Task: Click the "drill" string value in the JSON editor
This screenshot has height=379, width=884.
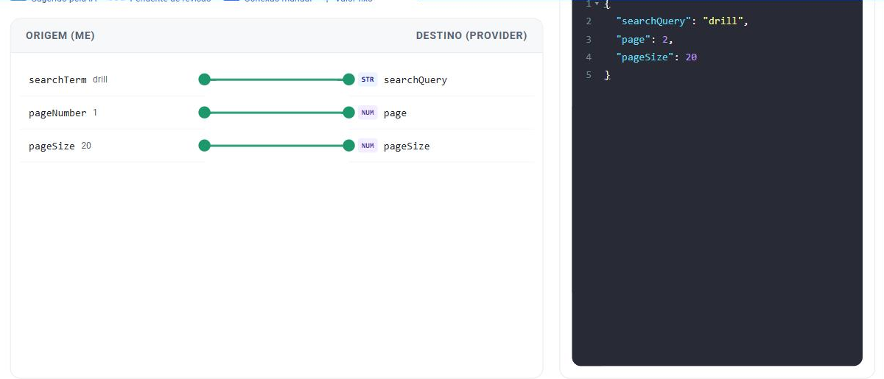Action: click(x=723, y=21)
